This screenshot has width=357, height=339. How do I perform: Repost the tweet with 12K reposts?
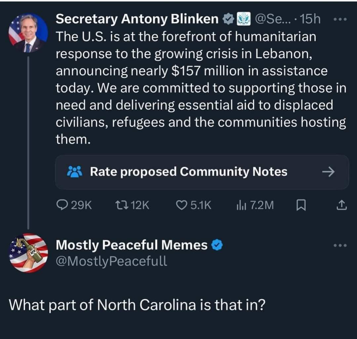coord(119,206)
